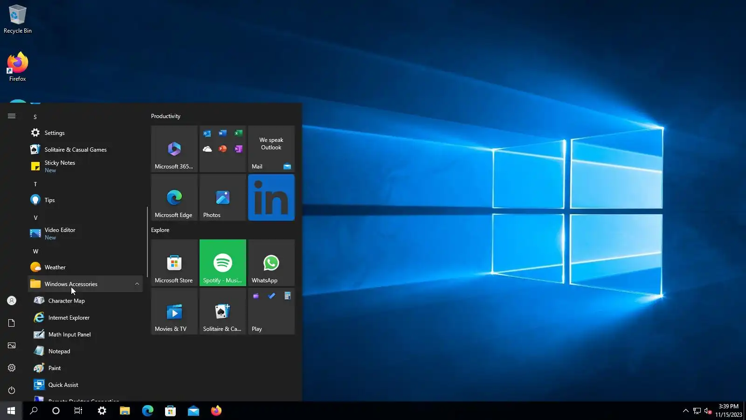The height and width of the screenshot is (420, 746).
Task: Open the Weather app
Action: pyautogui.click(x=85, y=267)
